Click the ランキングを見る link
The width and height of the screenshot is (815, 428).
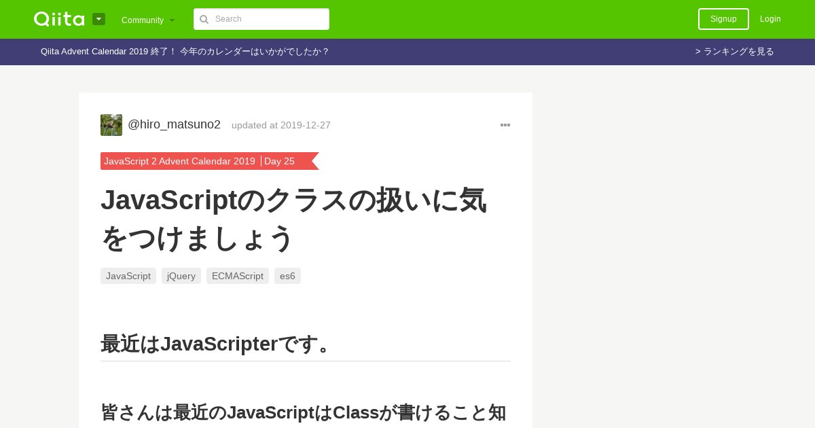(x=735, y=52)
